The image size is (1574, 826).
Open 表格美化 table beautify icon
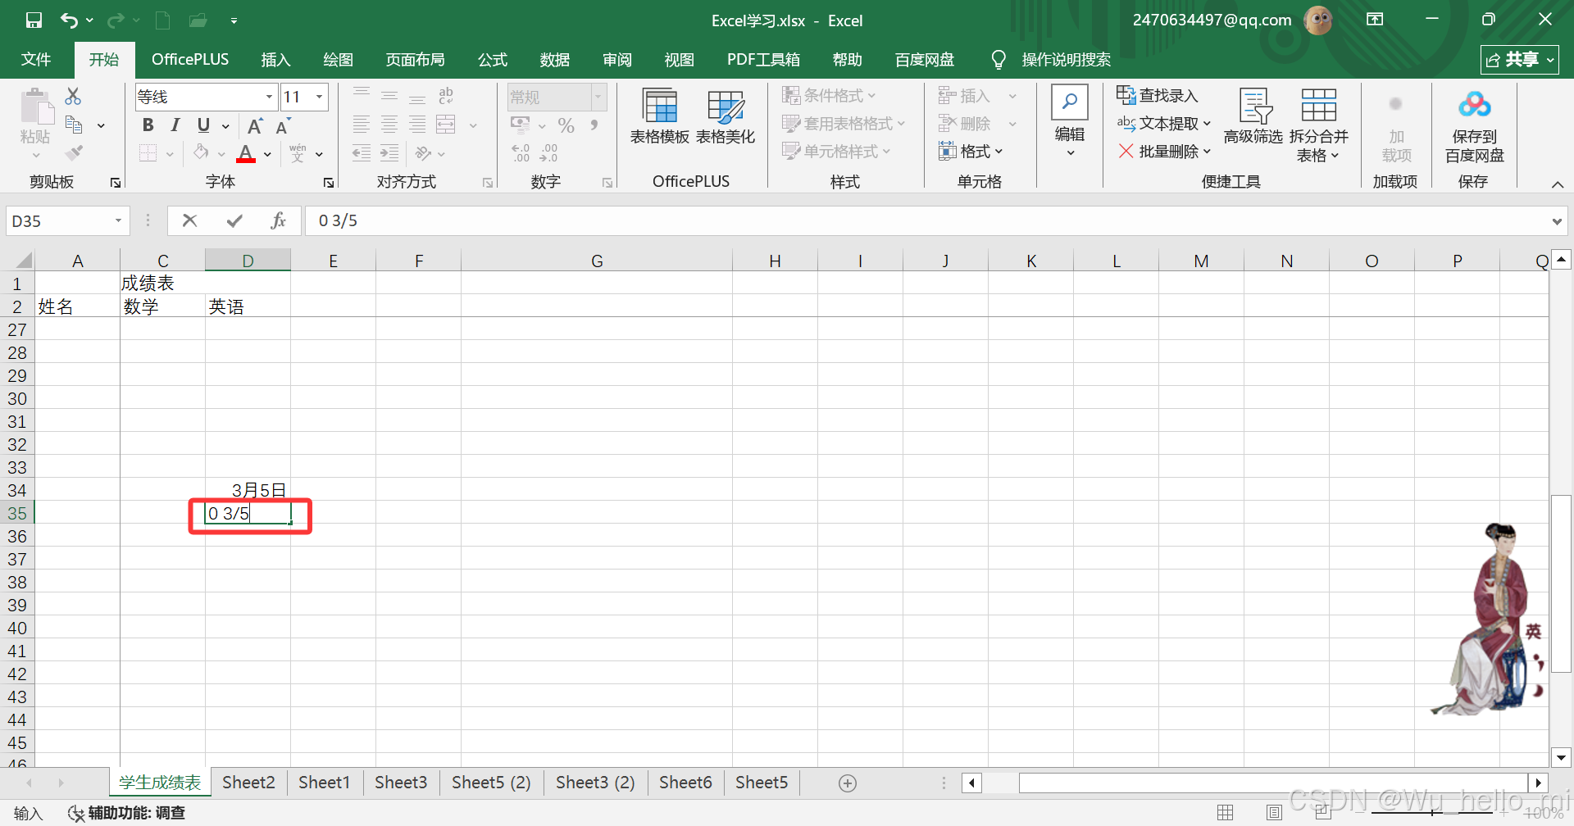point(726,117)
